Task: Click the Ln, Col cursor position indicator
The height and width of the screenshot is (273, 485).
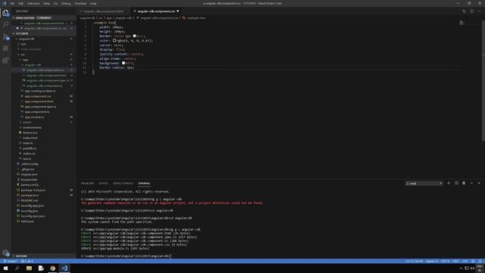Action: 415,261
